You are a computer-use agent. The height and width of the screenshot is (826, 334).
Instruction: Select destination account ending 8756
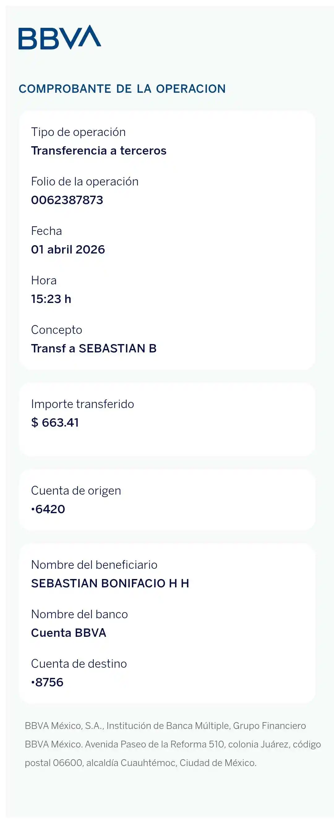48,682
